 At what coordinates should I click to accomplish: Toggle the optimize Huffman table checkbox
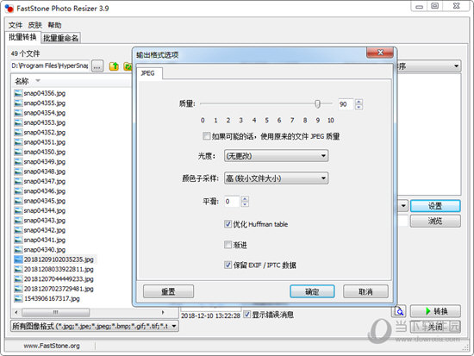click(x=228, y=224)
